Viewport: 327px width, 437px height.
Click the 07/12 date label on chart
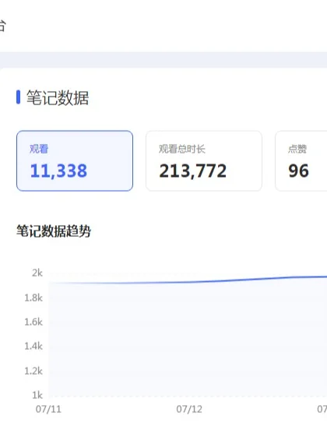(x=189, y=409)
